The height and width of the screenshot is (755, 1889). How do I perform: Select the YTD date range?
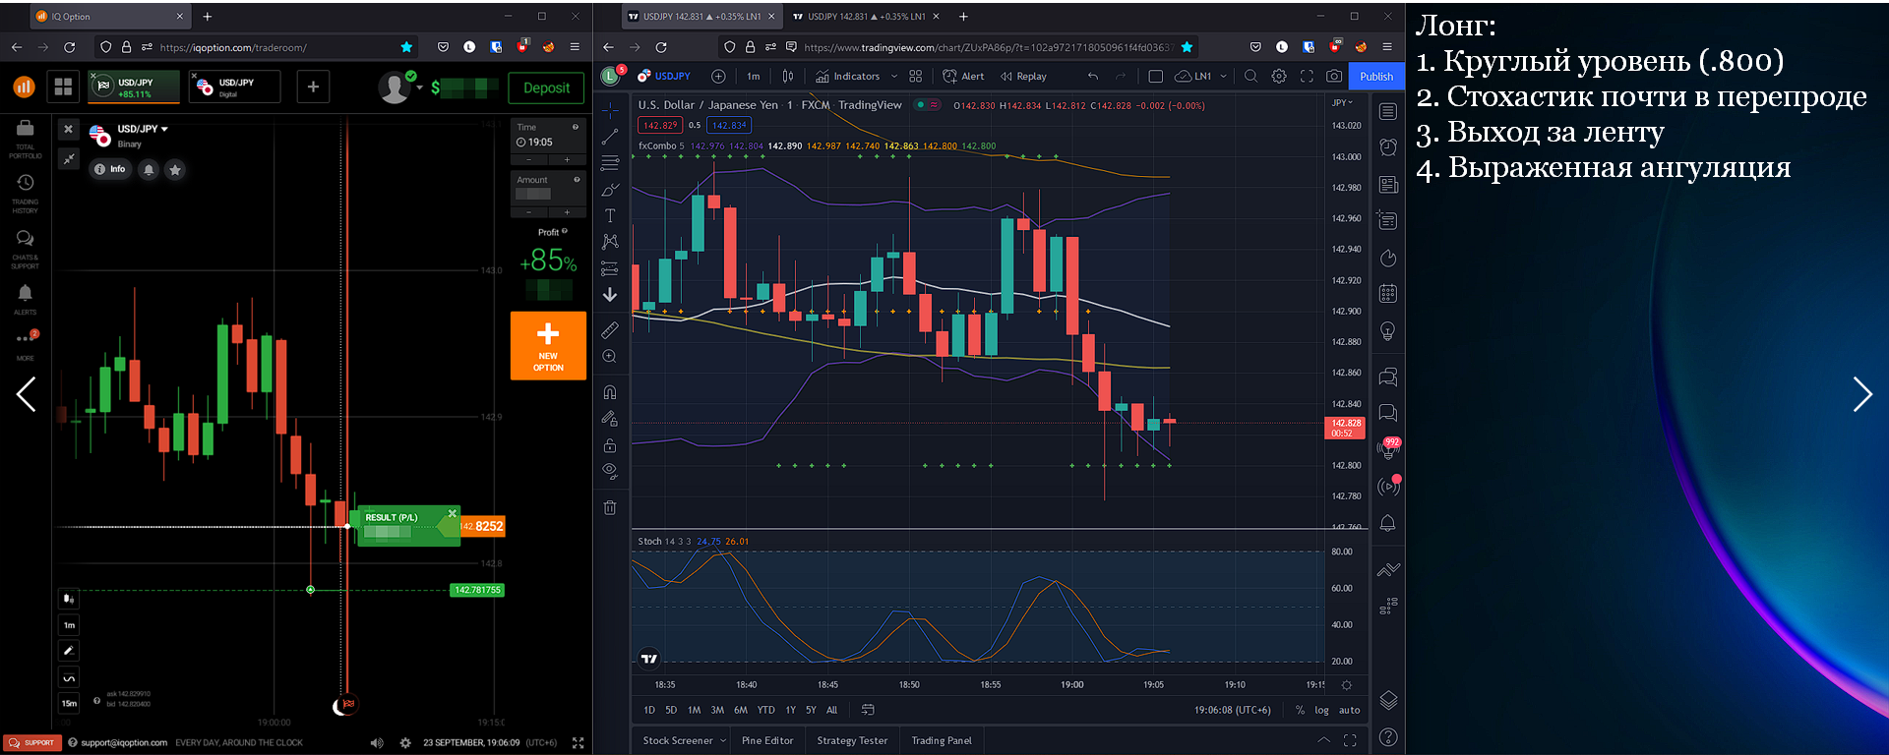pyautogui.click(x=765, y=710)
